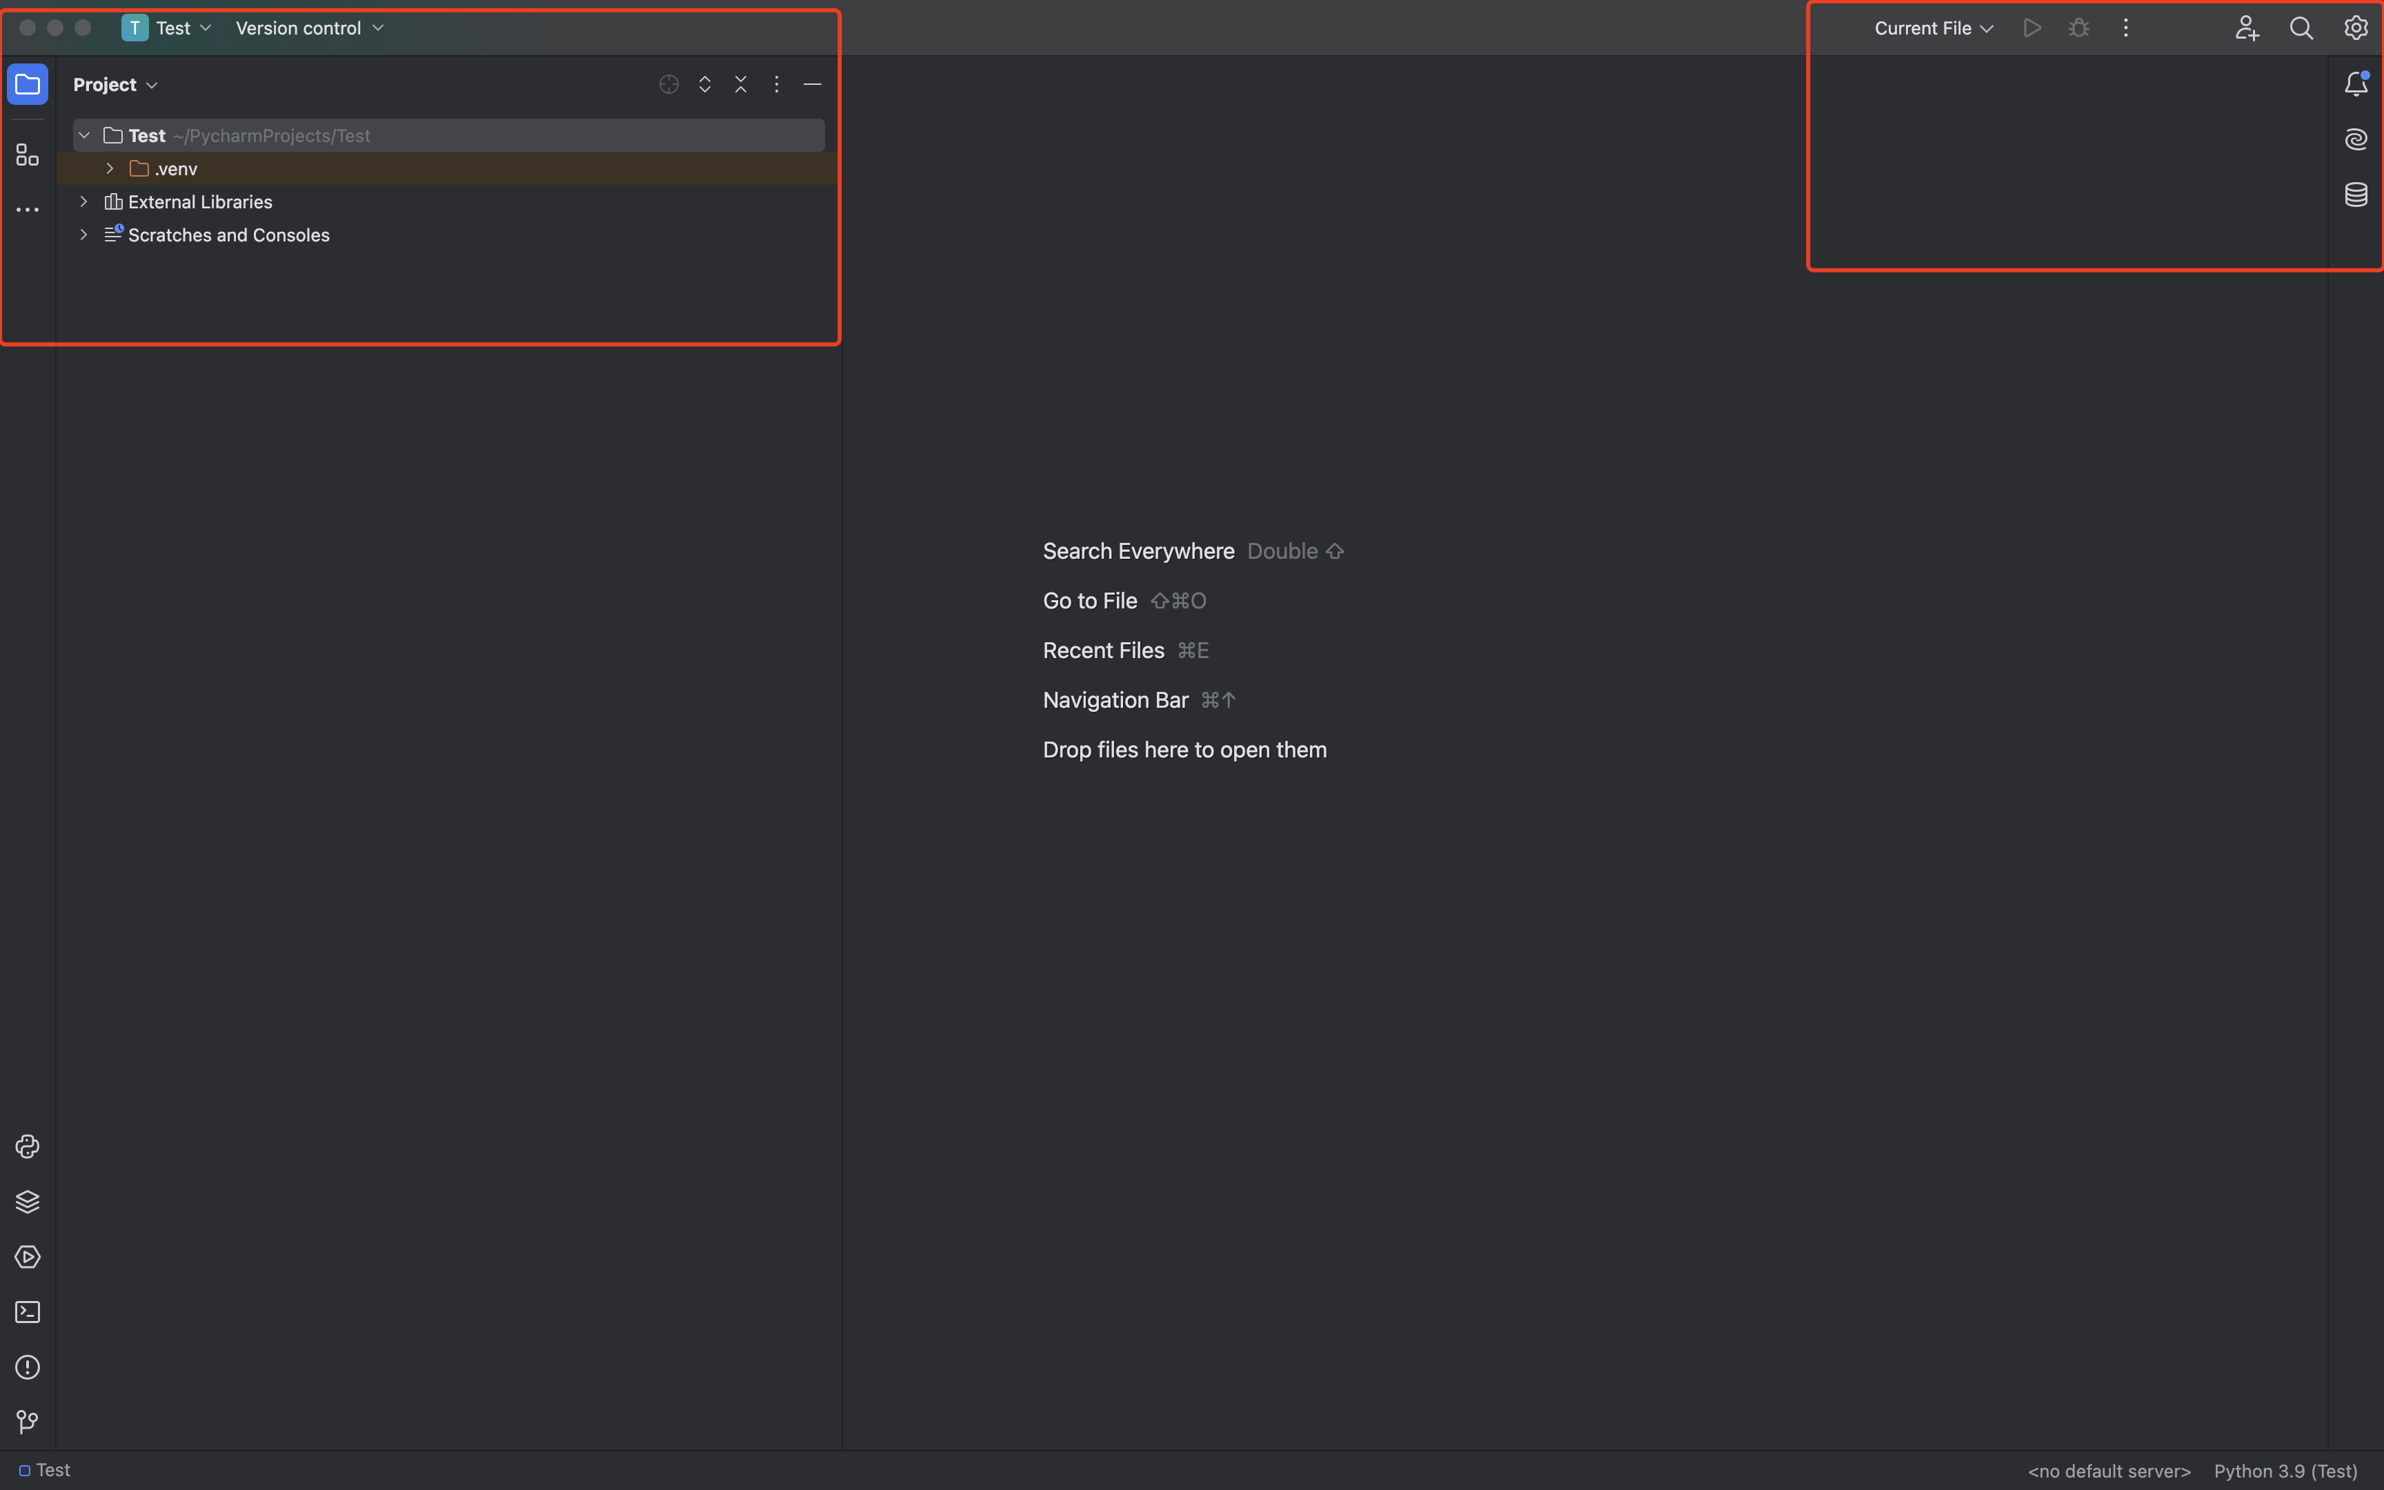Screen dimensions: 2384x1490
Task: Open the Services tool window
Action: tap(28, 1256)
